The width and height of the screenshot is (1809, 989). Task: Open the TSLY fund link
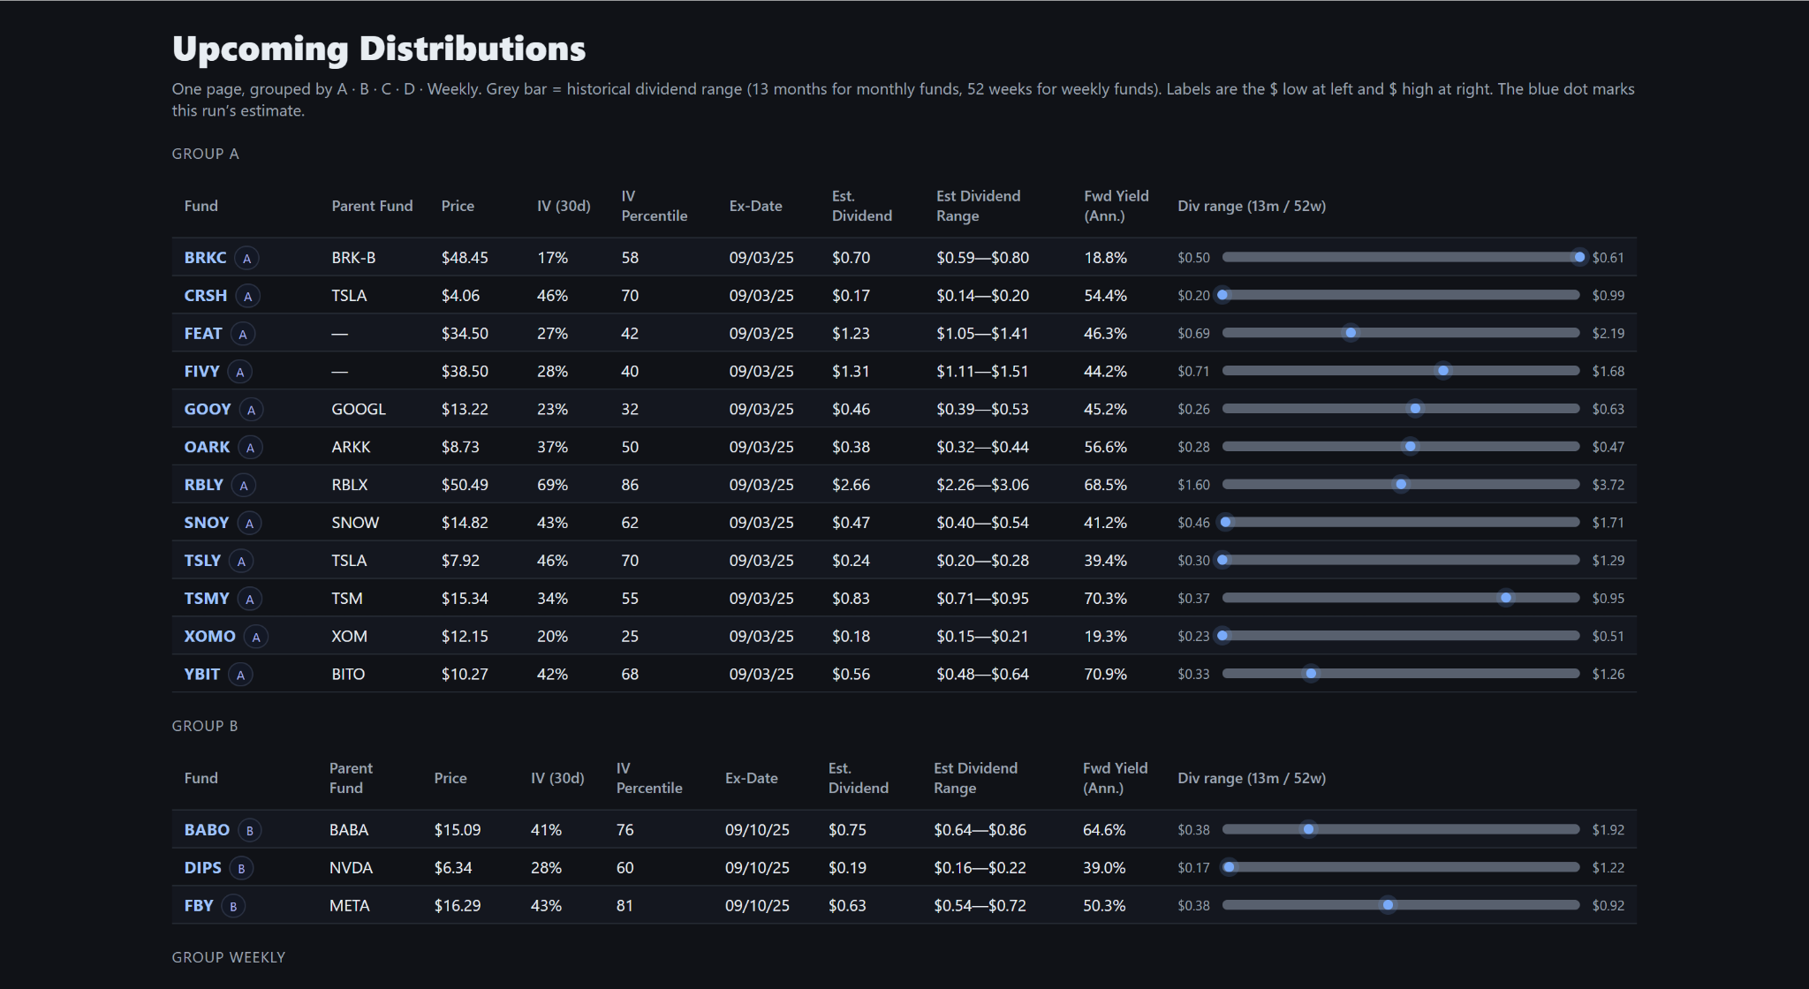click(202, 561)
